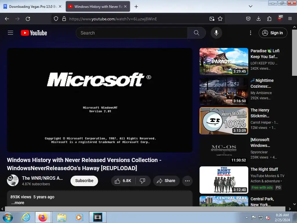This screenshot has width=297, height=223.
Task: Bookmark this page with star icon
Action: [x=220, y=19]
